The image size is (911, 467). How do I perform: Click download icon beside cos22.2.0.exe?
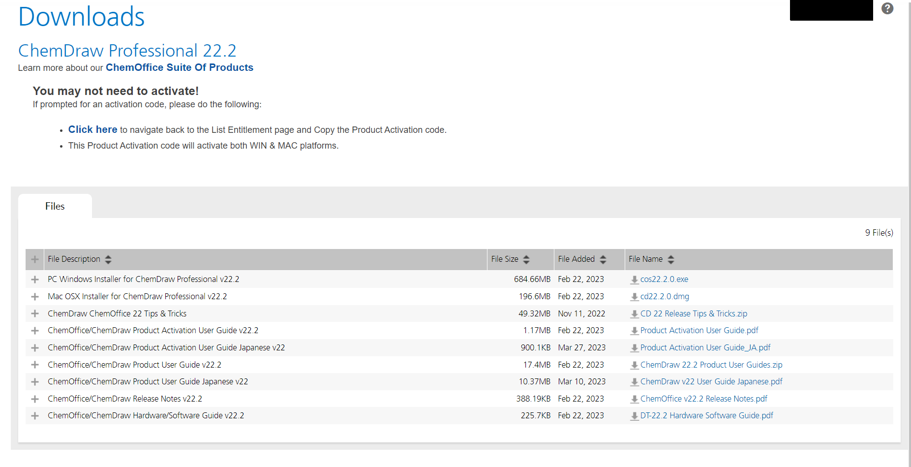[635, 280]
